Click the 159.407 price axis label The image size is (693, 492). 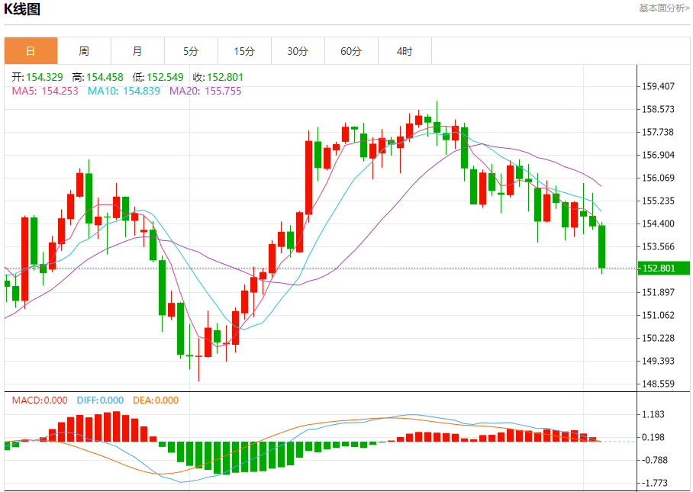(659, 86)
